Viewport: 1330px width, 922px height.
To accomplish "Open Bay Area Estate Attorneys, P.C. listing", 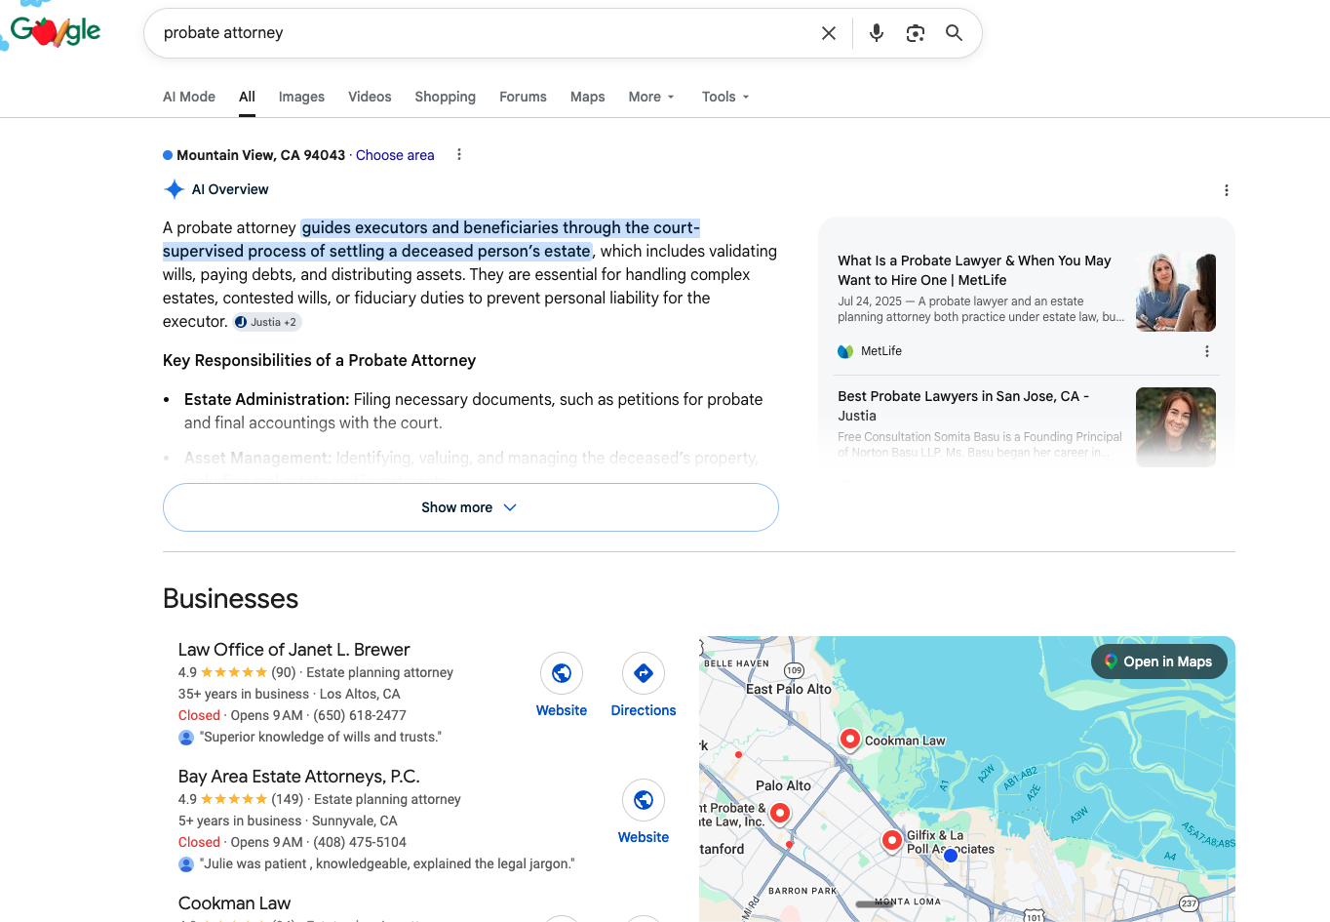I will coord(298,777).
